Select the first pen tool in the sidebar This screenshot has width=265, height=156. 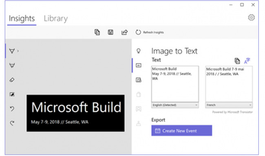tap(12, 51)
